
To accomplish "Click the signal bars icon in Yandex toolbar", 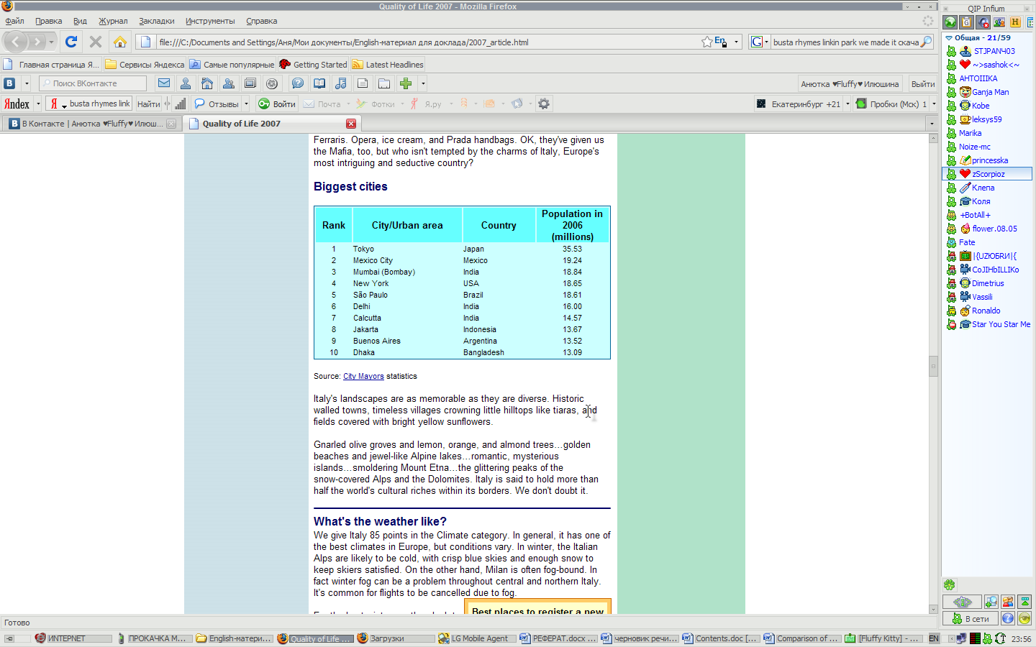I will tap(180, 104).
